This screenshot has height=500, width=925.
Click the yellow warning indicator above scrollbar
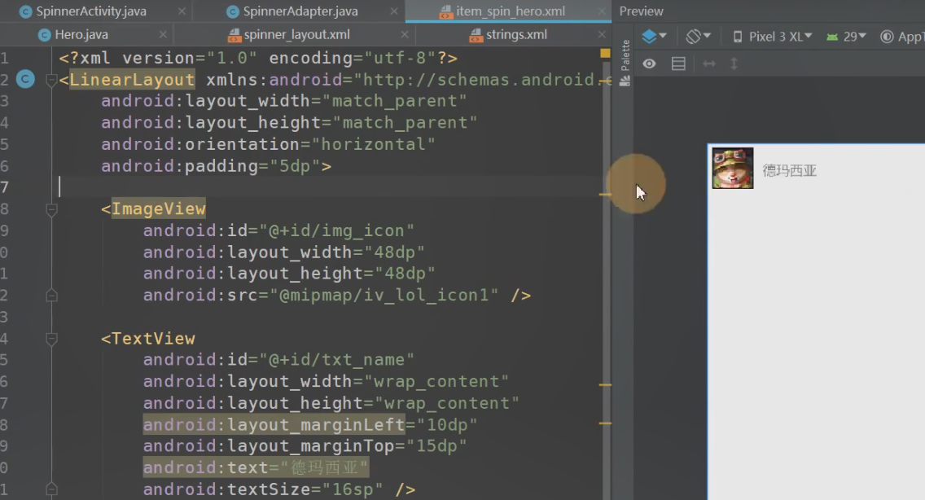click(x=605, y=53)
